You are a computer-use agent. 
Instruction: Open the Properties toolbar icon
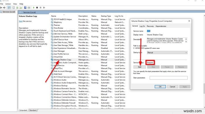pyautogui.click(x=13, y=8)
